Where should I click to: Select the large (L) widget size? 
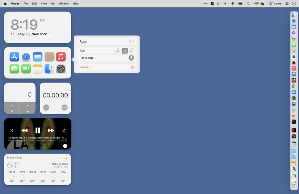131,51
